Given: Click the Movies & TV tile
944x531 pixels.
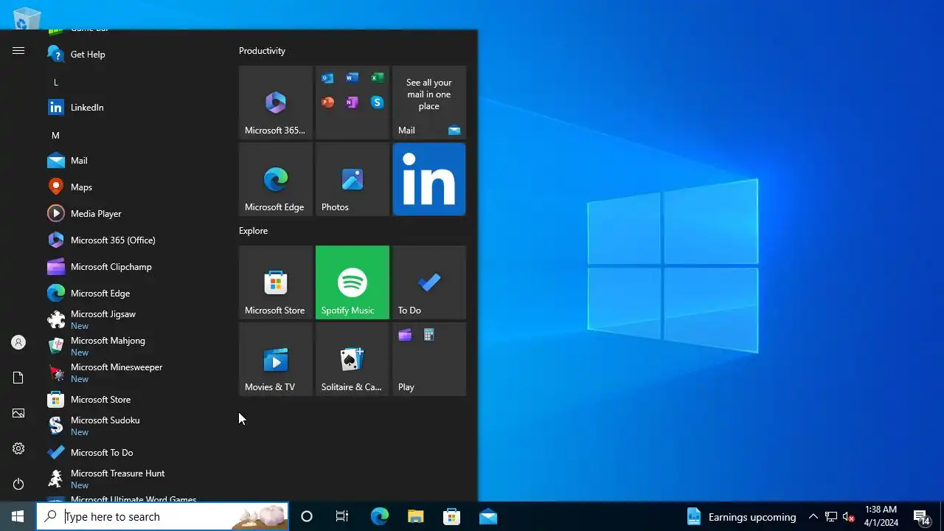Looking at the screenshot, I should tap(276, 359).
